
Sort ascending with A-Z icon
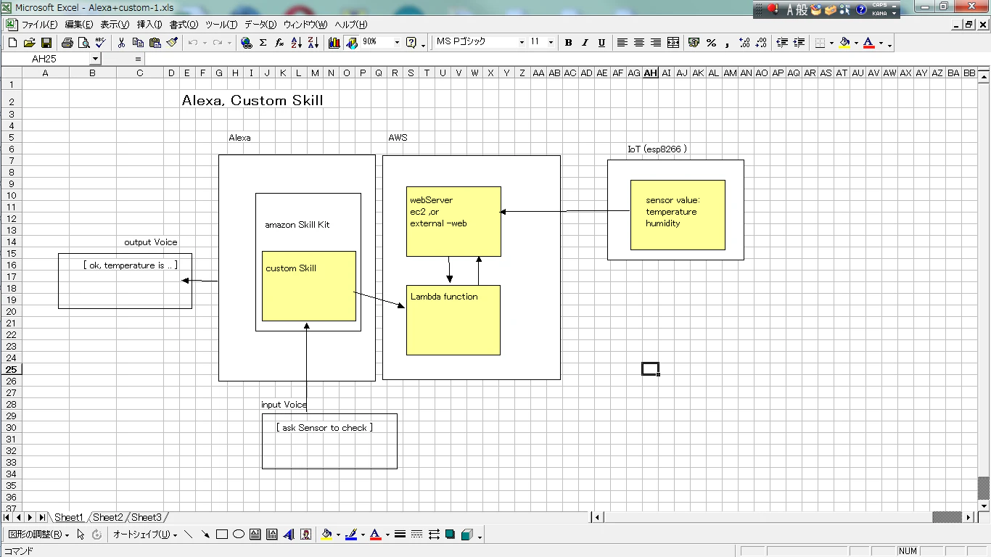tap(296, 43)
